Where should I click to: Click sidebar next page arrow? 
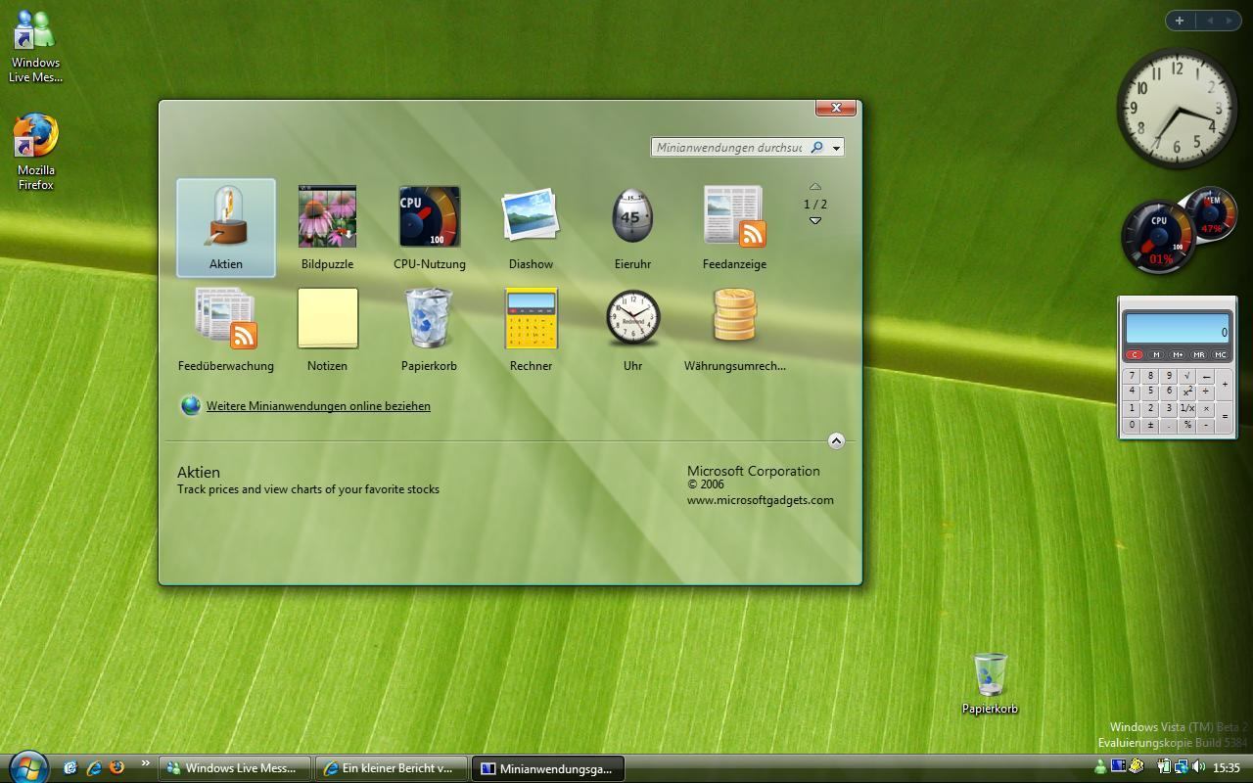pyautogui.click(x=1230, y=21)
